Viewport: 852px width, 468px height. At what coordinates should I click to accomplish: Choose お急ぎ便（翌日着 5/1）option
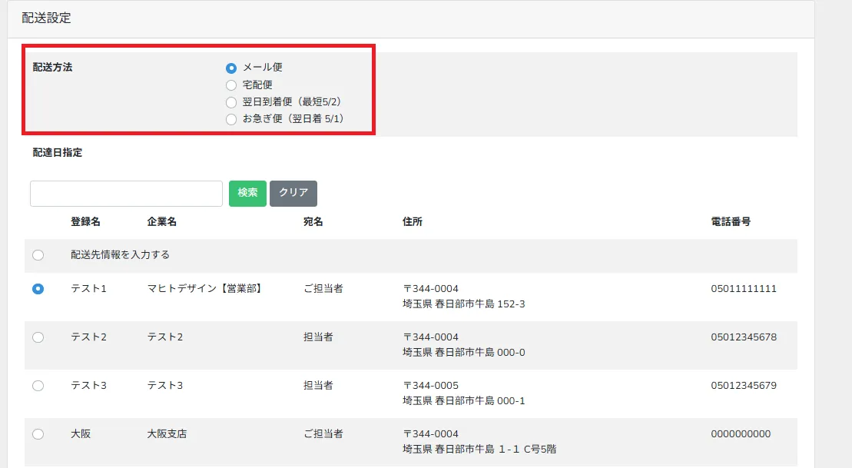(231, 119)
